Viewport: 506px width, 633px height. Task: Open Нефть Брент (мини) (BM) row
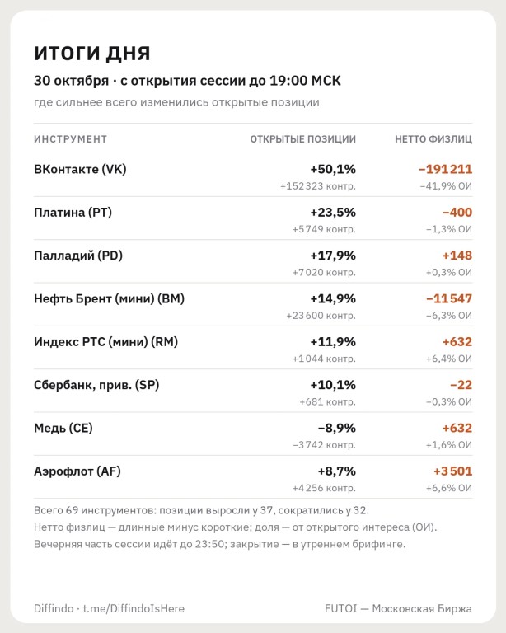coord(253,307)
